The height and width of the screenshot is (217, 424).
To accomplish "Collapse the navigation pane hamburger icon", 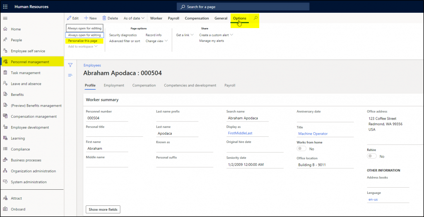I will pyautogui.click(x=5, y=18).
